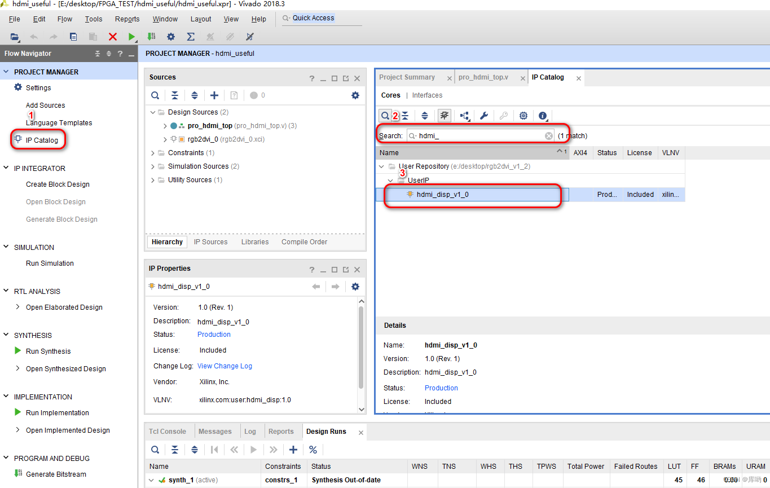Expand all in Flow Navigator header

pos(109,54)
